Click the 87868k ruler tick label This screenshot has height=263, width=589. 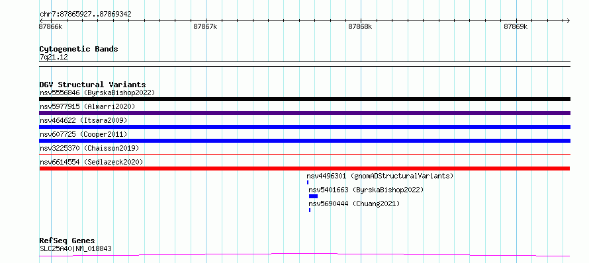pos(360,26)
